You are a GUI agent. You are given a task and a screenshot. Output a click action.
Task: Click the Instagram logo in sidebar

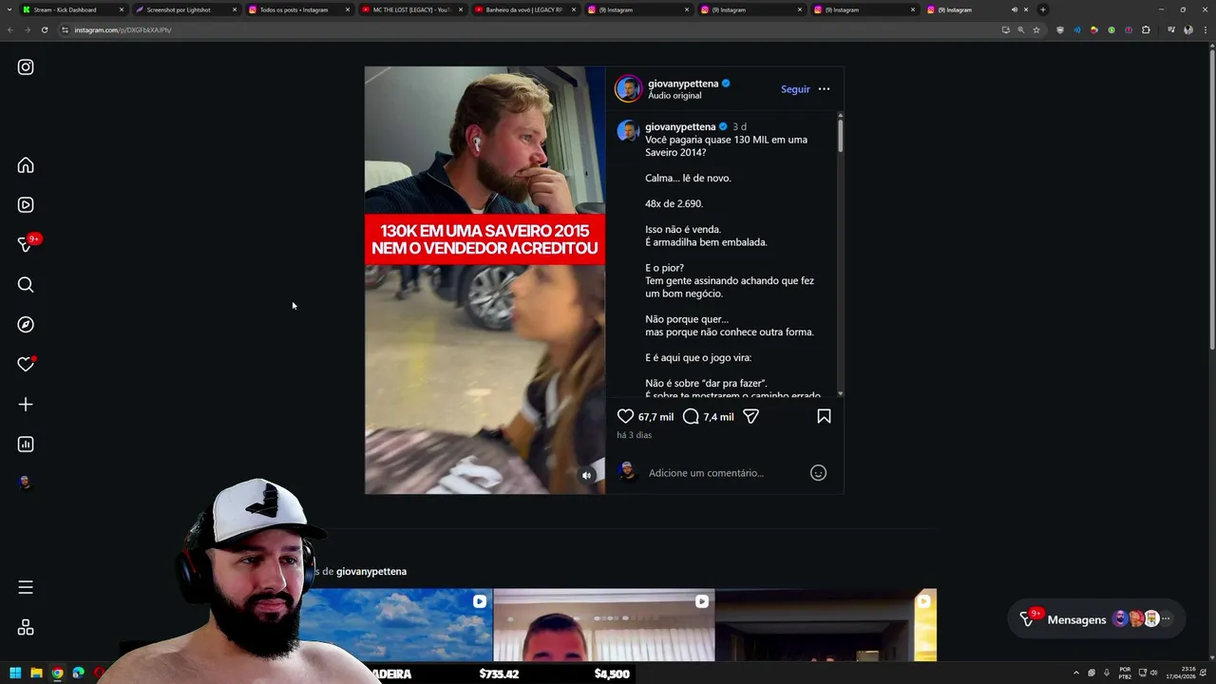pyautogui.click(x=26, y=67)
